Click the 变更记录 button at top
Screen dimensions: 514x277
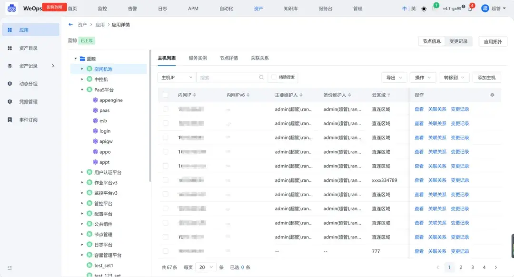[458, 41]
